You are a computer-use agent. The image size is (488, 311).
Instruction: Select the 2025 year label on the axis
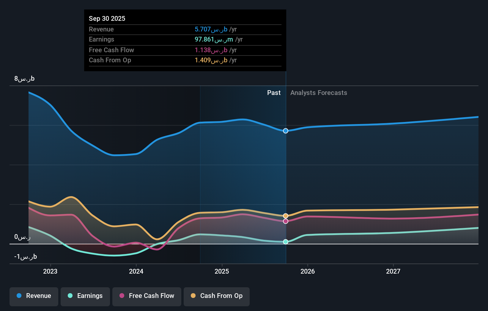(x=222, y=271)
